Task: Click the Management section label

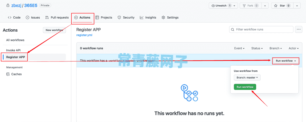Action: (14, 67)
